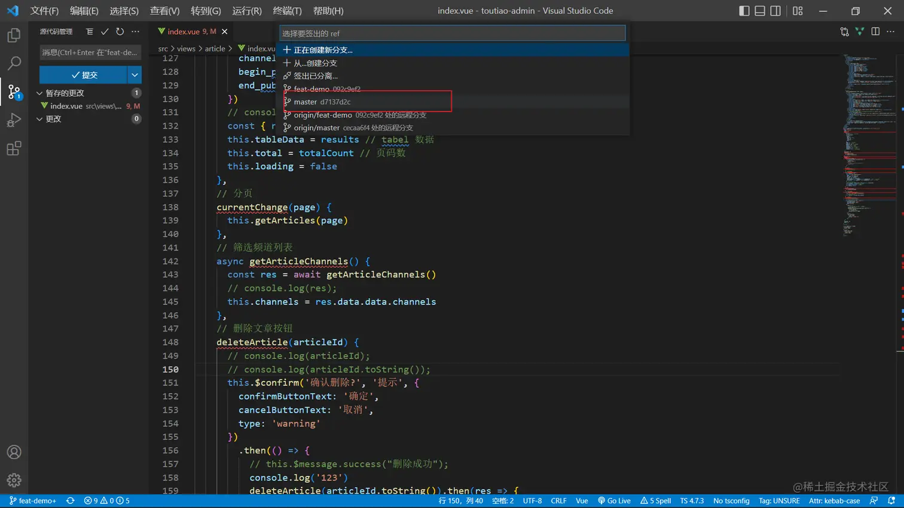Collapse the 暂存的更改 section

(89, 93)
